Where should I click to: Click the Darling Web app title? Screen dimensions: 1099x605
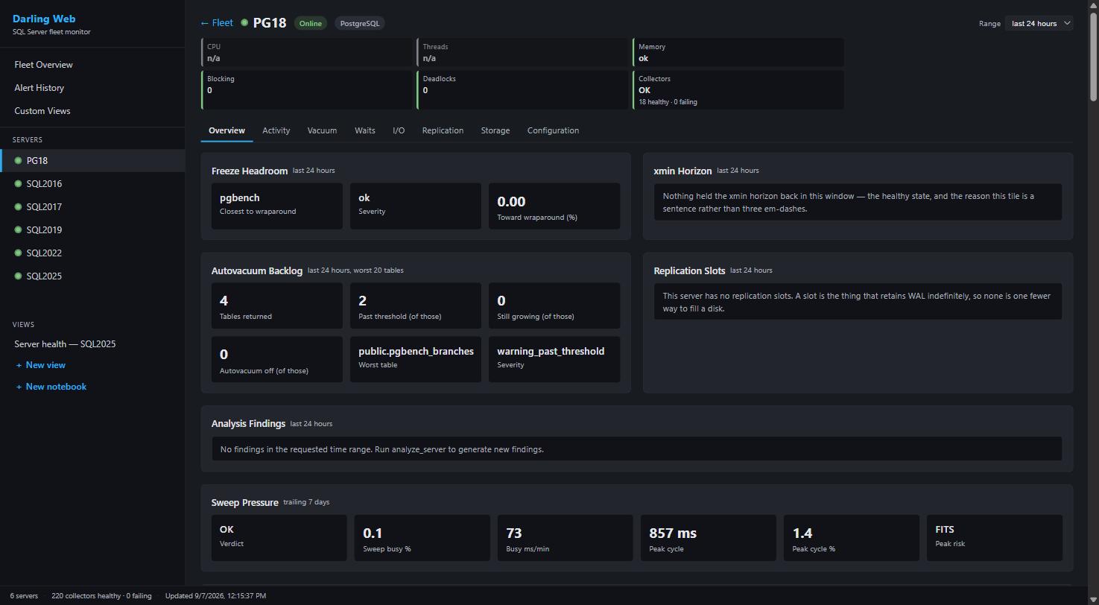pyautogui.click(x=44, y=19)
